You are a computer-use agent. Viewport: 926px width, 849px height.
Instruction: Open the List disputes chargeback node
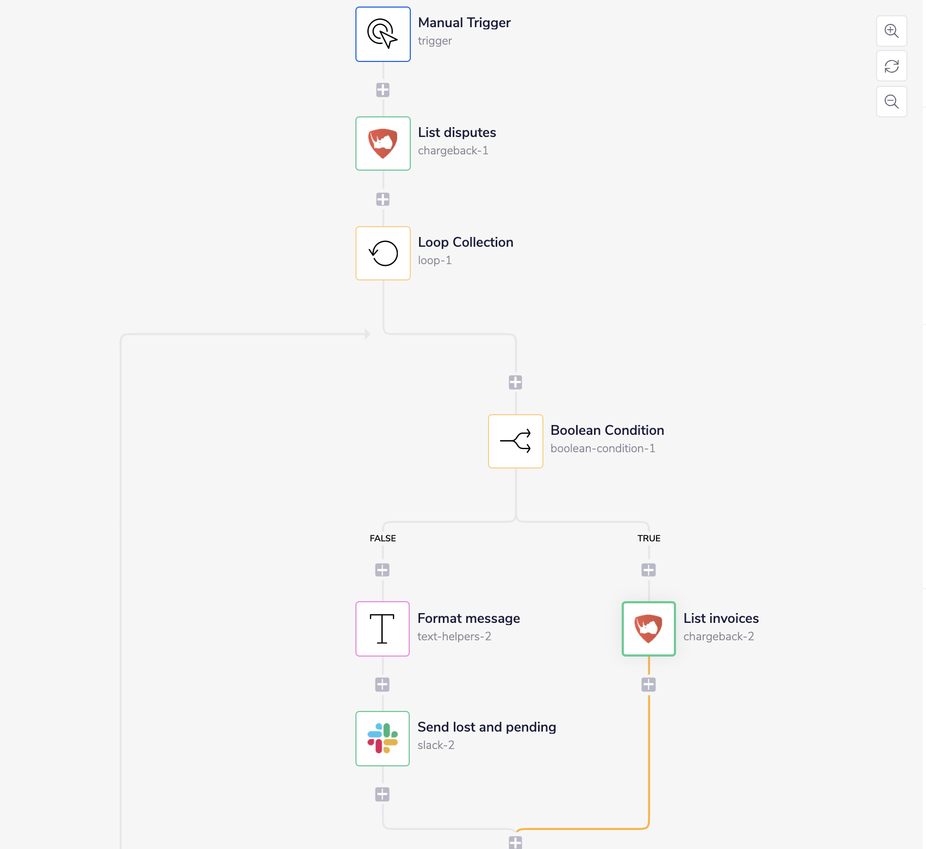(383, 143)
